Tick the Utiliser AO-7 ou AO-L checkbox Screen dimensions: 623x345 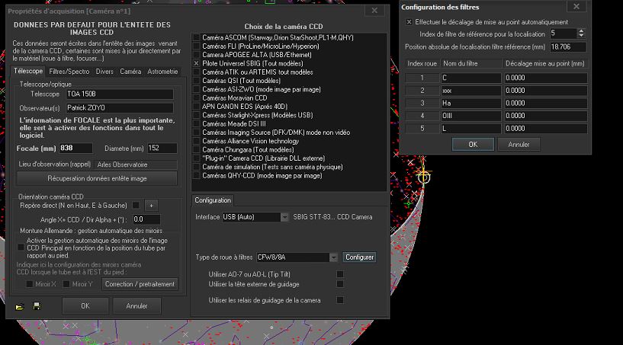(x=340, y=273)
